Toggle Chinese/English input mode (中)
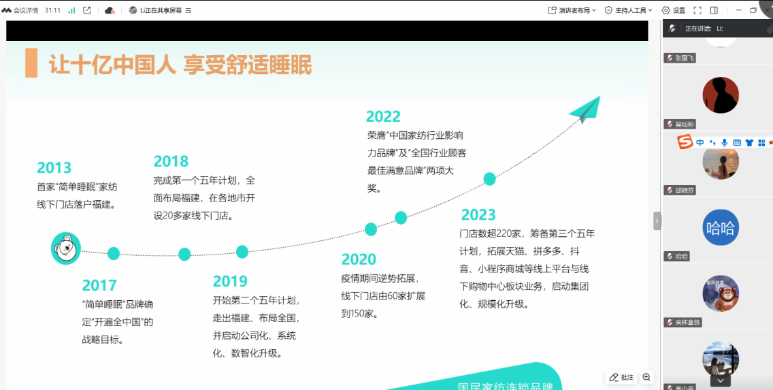Viewport: 773px width, 390px height. [x=700, y=142]
